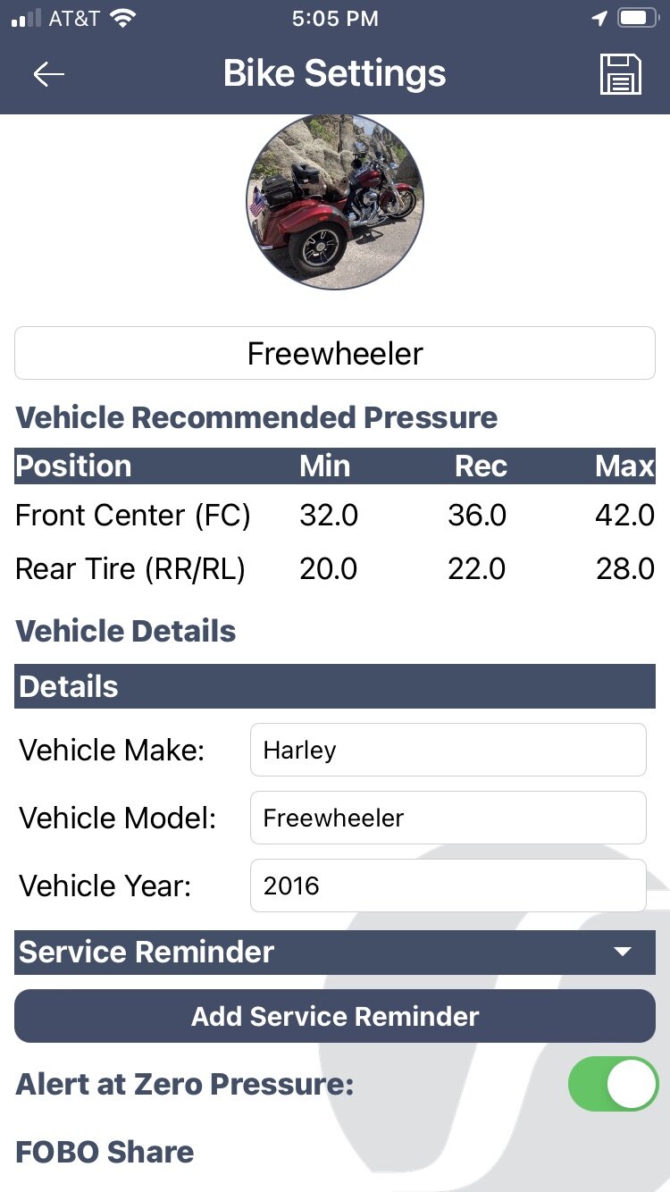Tap the Add Service Reminder button
The height and width of the screenshot is (1192, 670).
tap(335, 1016)
